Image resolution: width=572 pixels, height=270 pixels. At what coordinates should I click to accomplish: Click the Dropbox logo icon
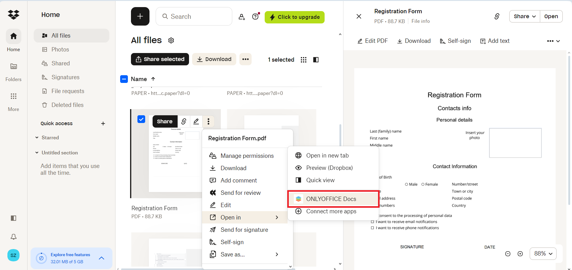pyautogui.click(x=14, y=14)
